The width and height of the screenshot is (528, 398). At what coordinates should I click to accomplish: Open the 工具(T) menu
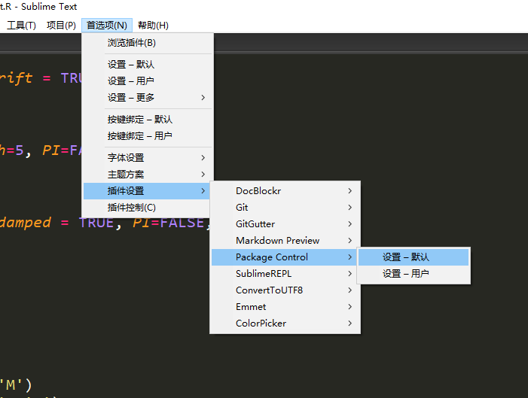[21, 26]
